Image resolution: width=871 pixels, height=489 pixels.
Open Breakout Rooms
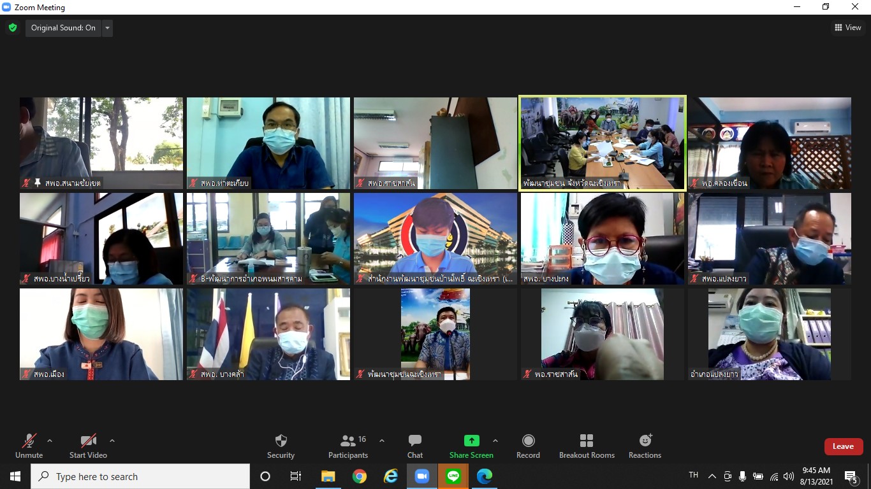[587, 446]
